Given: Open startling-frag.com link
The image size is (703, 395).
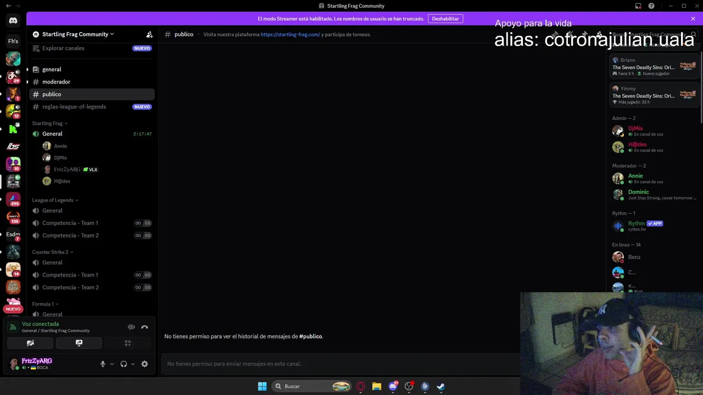Looking at the screenshot, I should coord(290,35).
